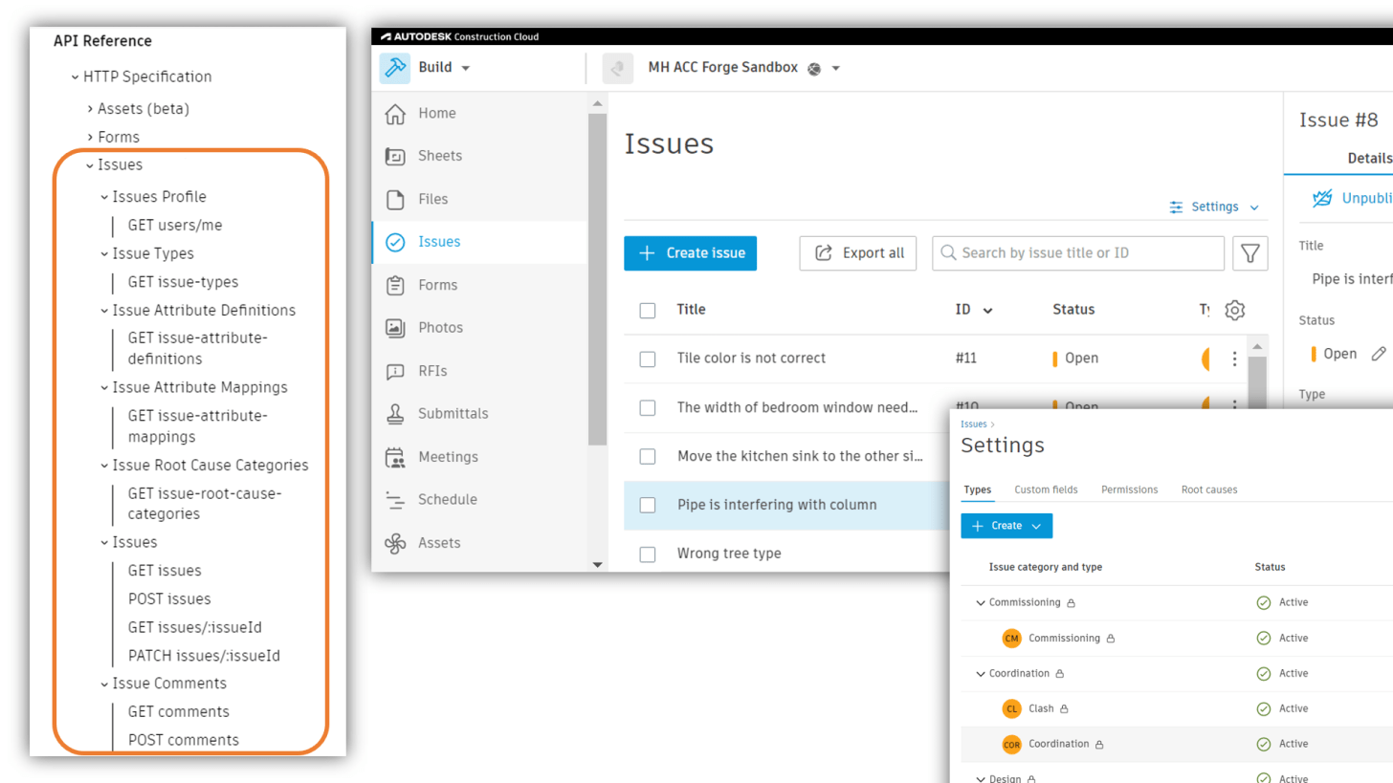The height and width of the screenshot is (783, 1393).
Task: Switch to the Custom fields tab
Action: tap(1046, 489)
